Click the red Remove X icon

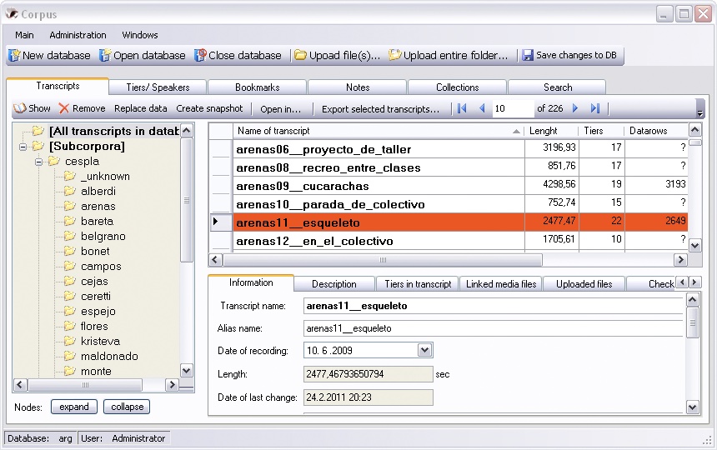64,108
